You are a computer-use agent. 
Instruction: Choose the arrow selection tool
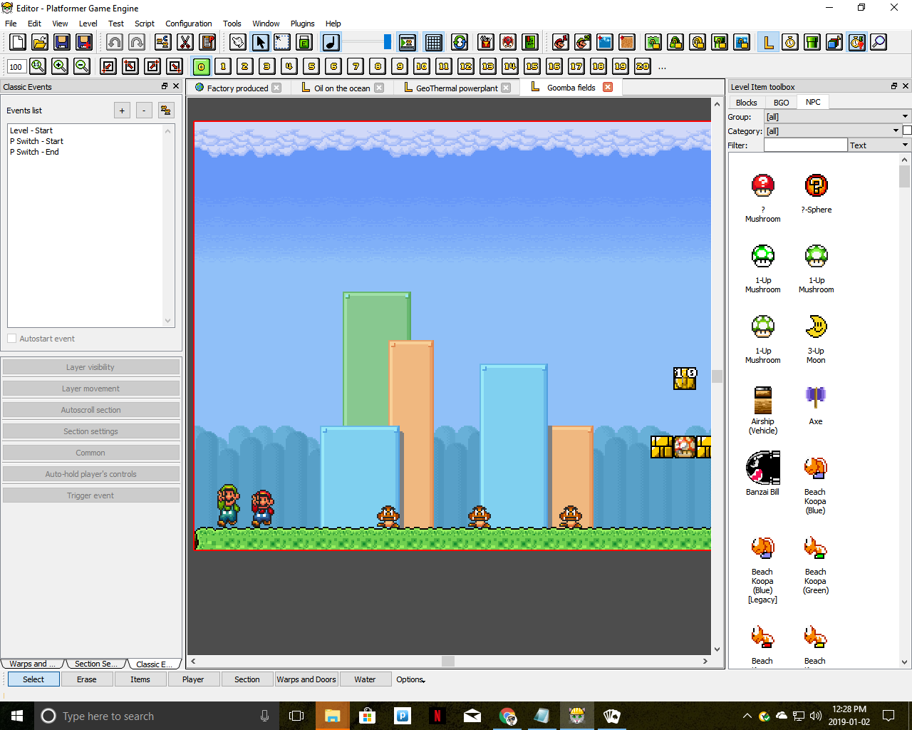click(260, 42)
